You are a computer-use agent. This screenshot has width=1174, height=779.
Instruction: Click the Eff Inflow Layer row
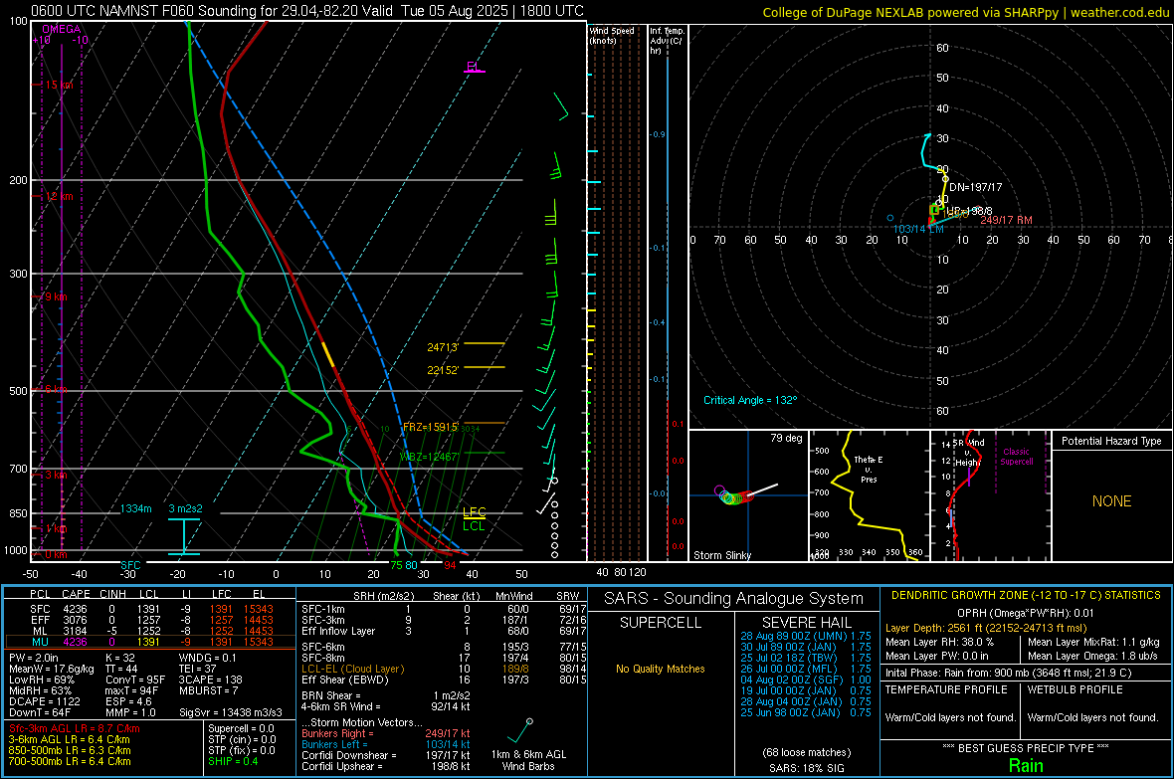pos(444,631)
